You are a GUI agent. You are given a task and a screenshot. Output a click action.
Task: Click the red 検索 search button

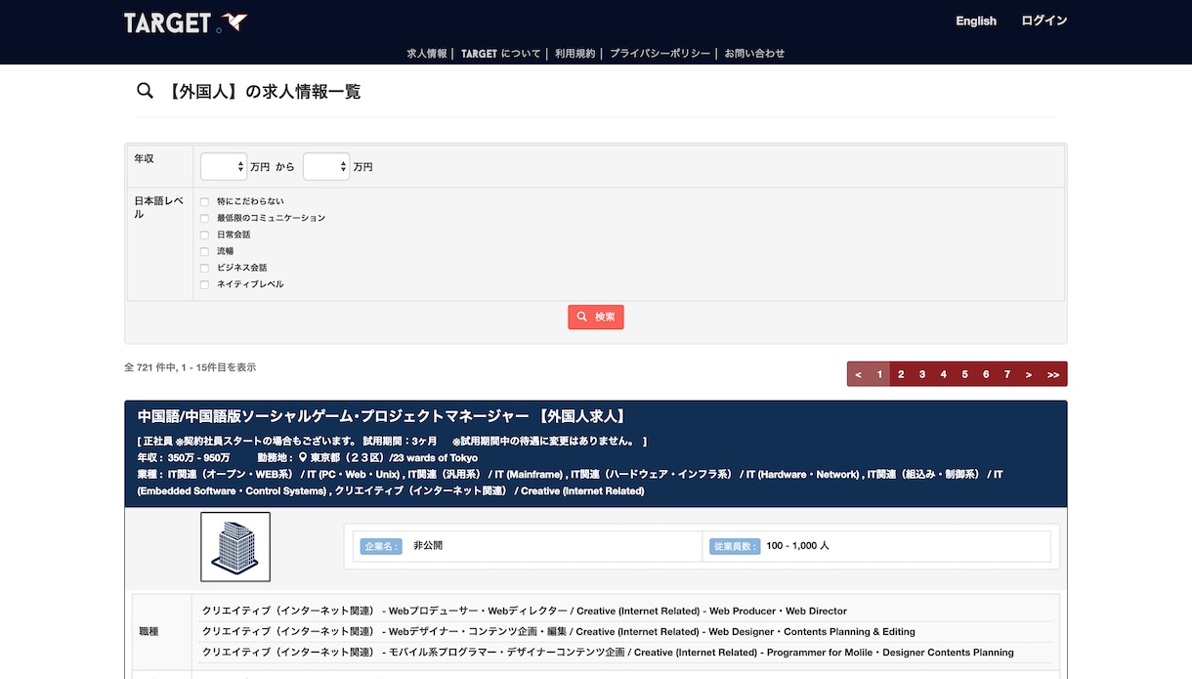pyautogui.click(x=596, y=317)
